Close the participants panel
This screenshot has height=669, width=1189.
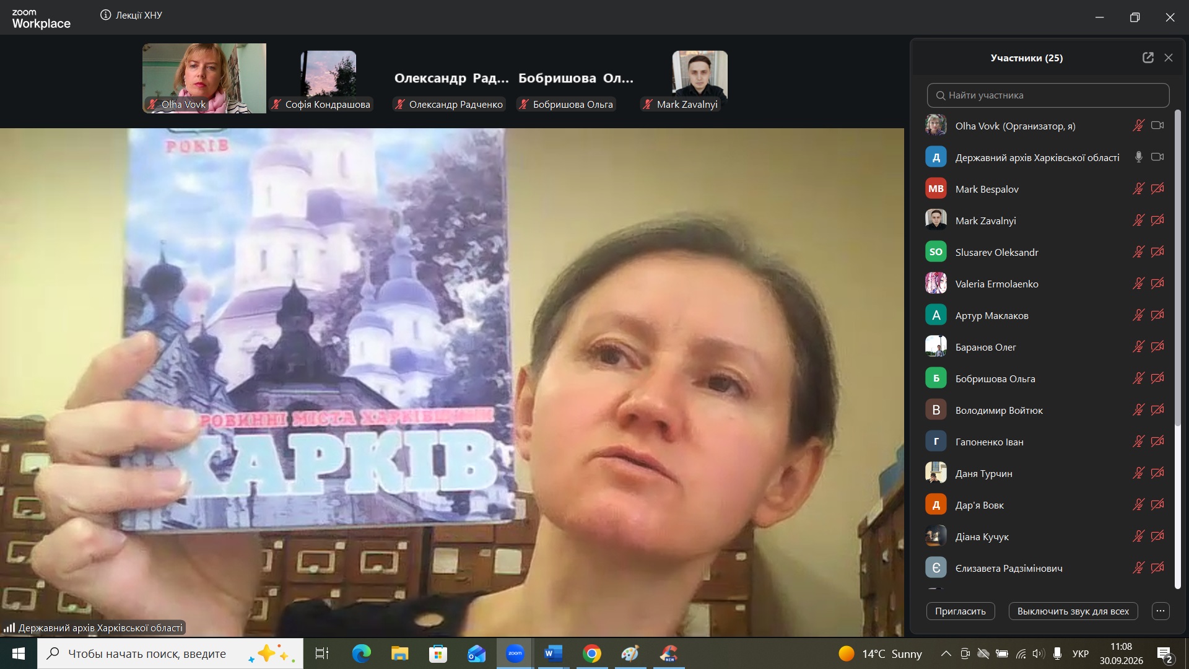(1169, 58)
